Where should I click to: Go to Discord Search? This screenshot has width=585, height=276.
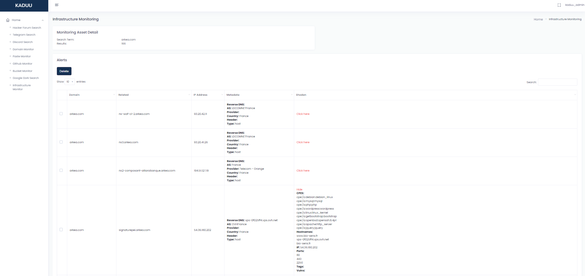pos(23,42)
